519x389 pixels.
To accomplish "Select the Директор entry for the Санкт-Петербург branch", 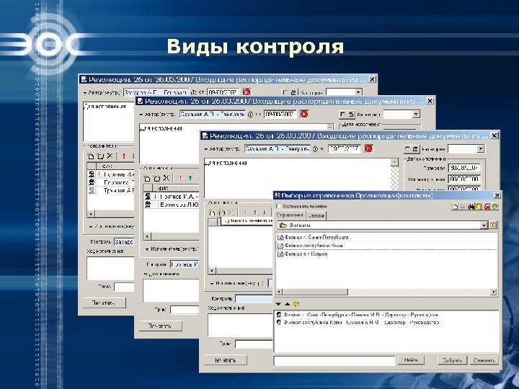I will [x=358, y=315].
